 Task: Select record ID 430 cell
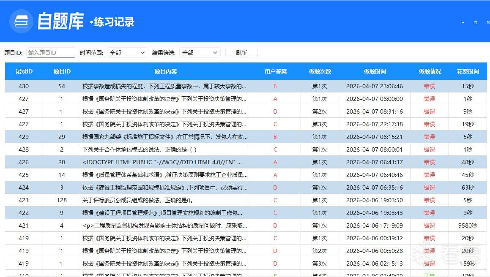click(x=24, y=86)
